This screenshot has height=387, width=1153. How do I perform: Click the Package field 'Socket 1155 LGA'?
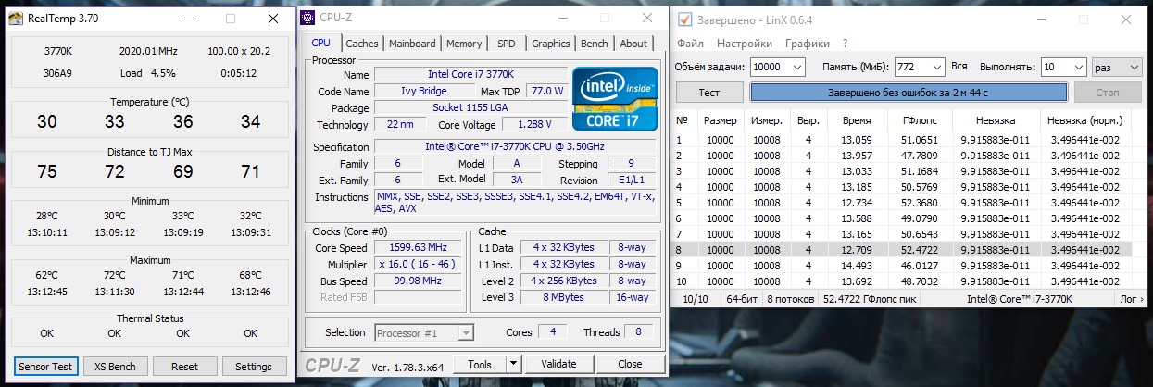471,107
